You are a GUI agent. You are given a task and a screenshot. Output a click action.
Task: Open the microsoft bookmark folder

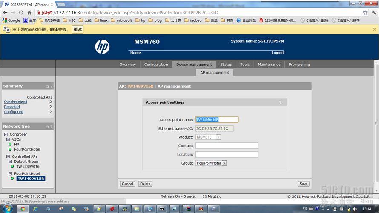121,20
